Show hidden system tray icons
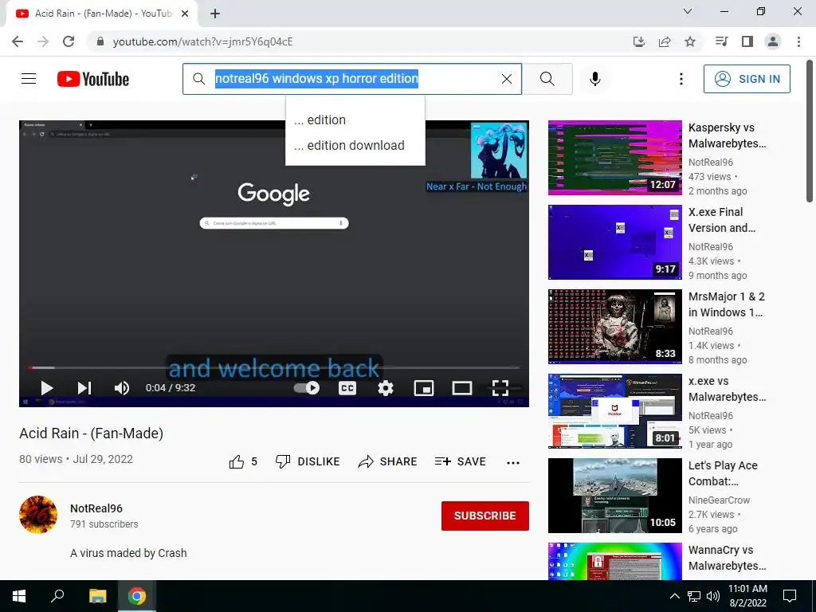This screenshot has height=612, width=816. coord(674,596)
